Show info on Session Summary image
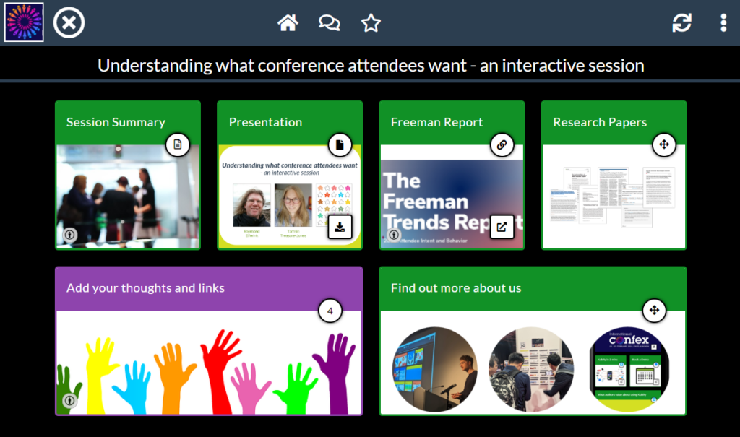 coord(70,235)
